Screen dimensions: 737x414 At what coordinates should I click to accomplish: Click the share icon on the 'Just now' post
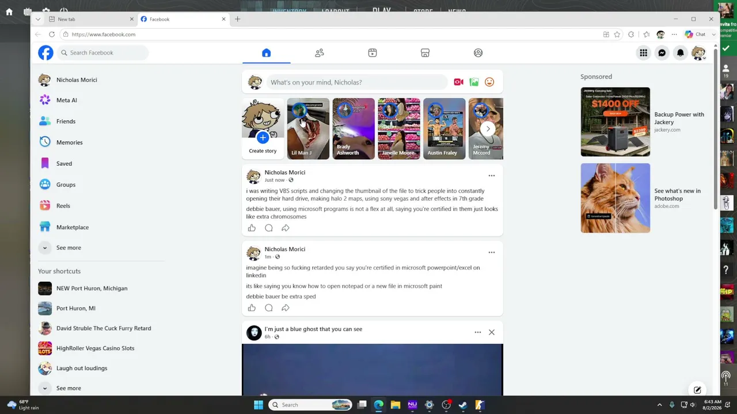tap(285, 228)
